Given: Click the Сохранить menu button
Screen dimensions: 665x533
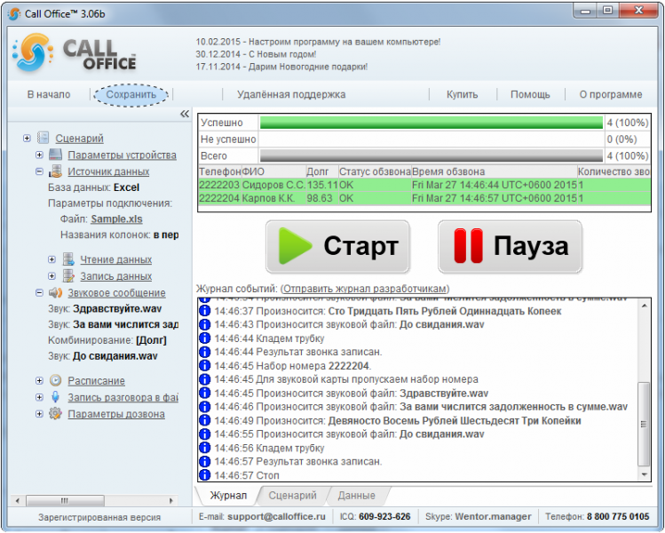Looking at the screenshot, I should click(131, 95).
